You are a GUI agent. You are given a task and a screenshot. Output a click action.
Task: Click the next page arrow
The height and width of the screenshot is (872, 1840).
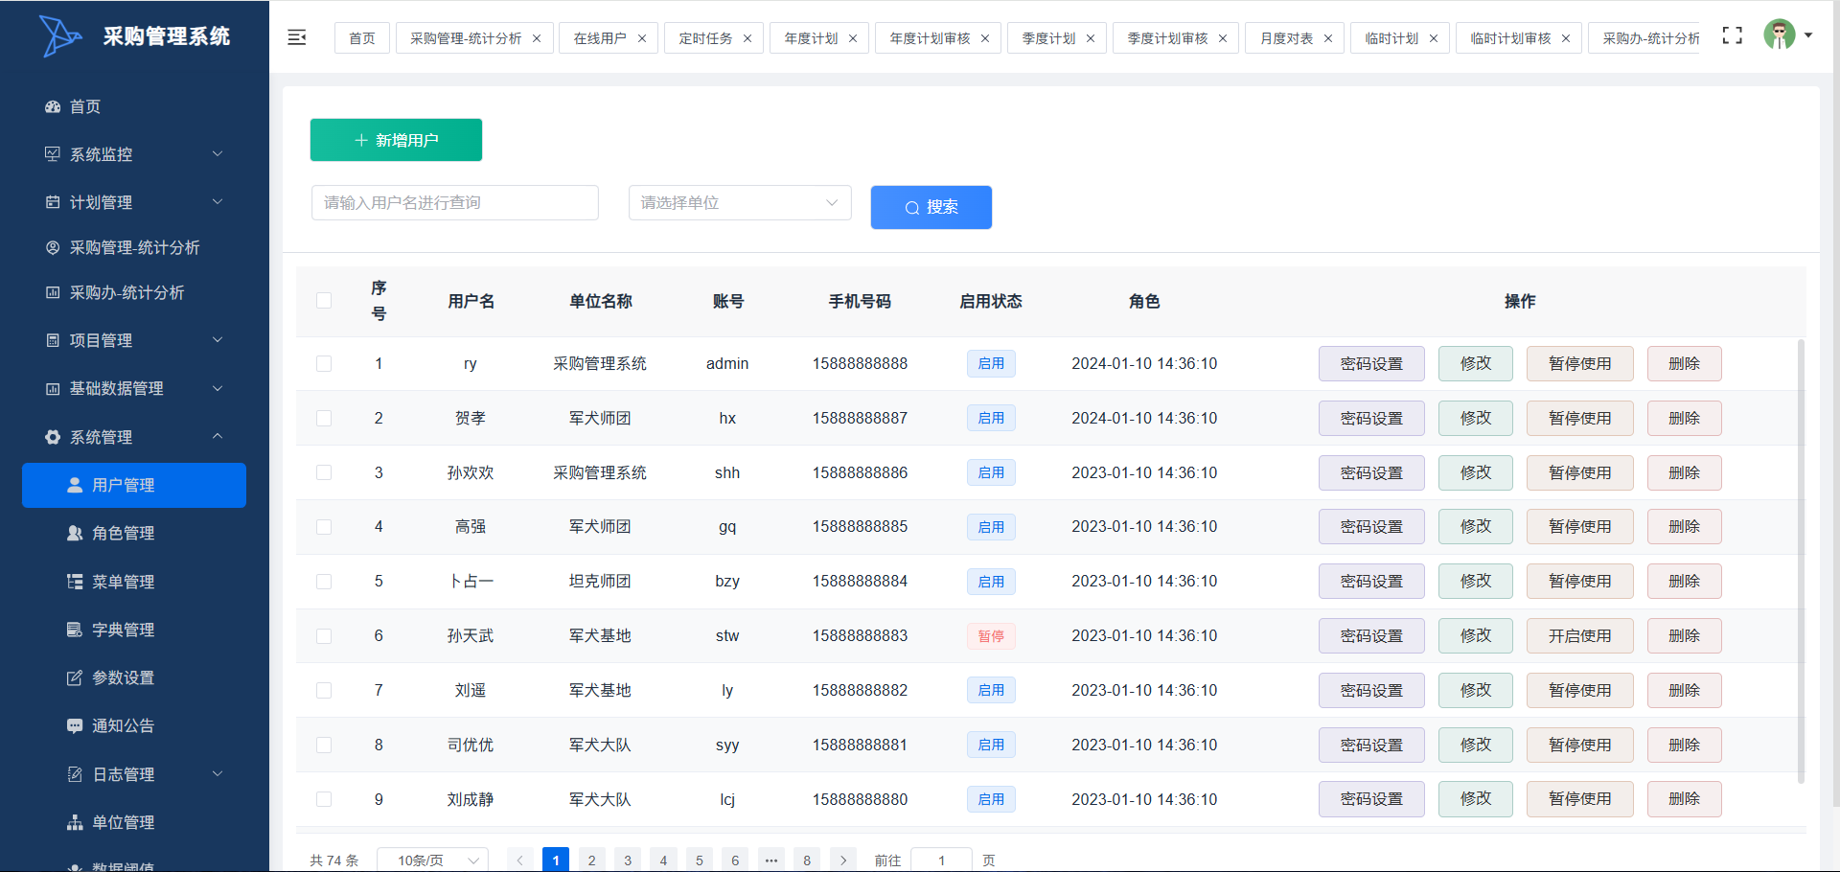(x=843, y=860)
